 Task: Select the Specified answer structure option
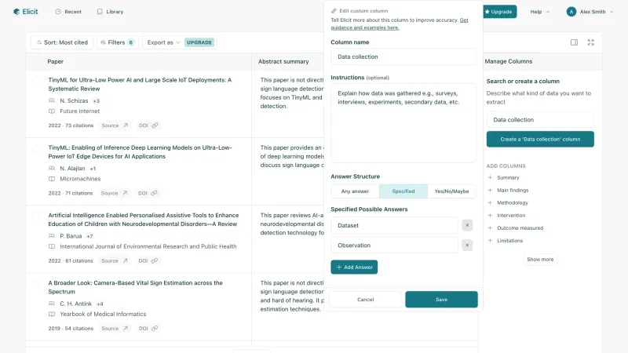point(403,191)
